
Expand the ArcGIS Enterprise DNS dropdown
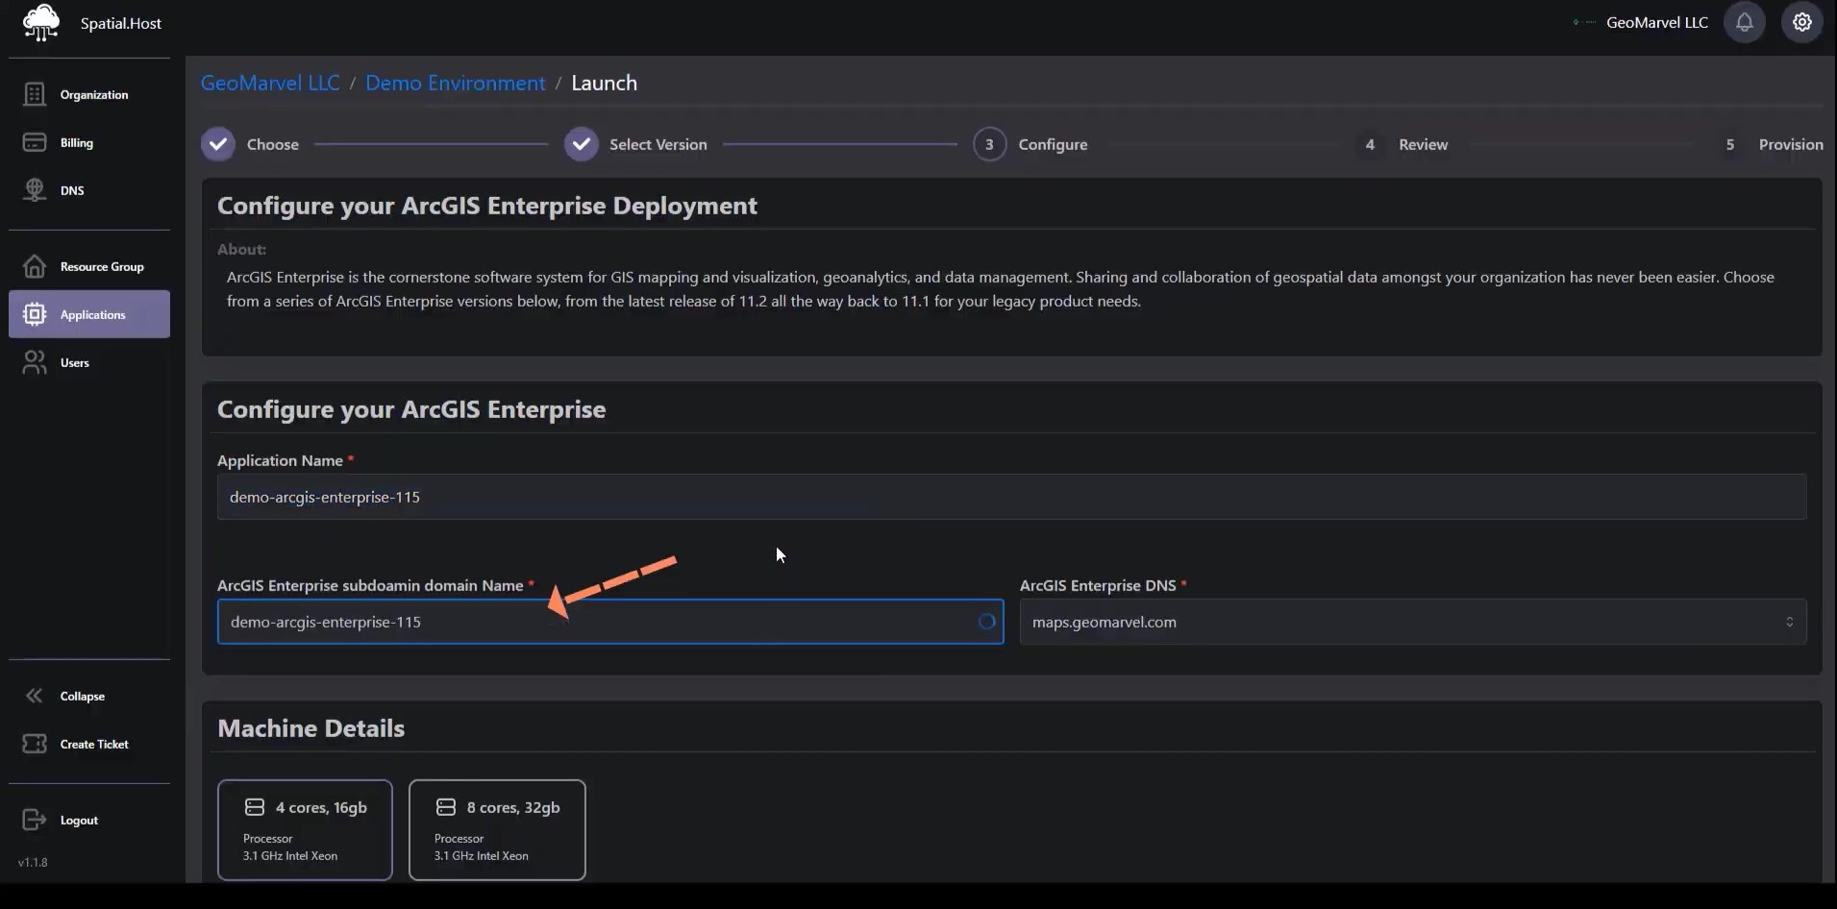pyautogui.click(x=1412, y=622)
